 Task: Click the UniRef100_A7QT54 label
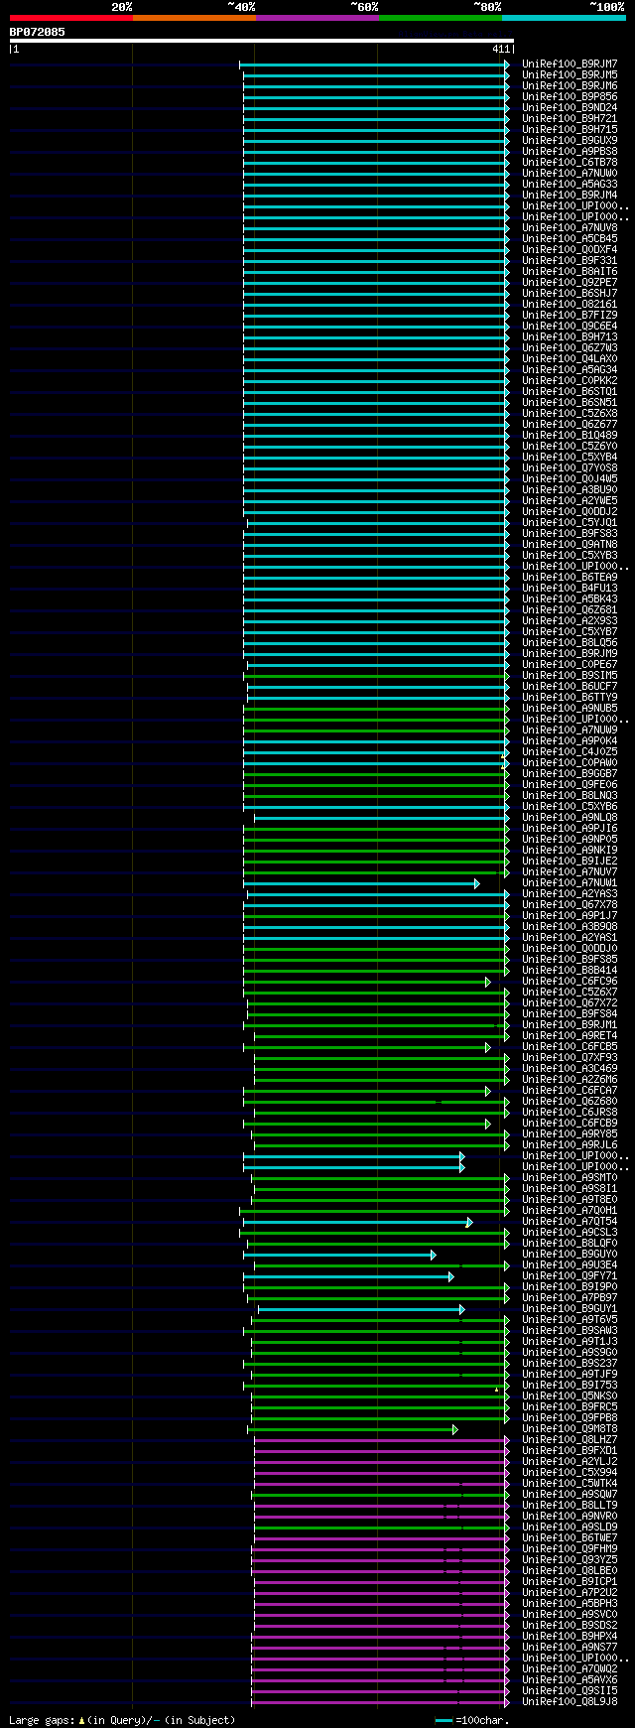pyautogui.click(x=570, y=1222)
